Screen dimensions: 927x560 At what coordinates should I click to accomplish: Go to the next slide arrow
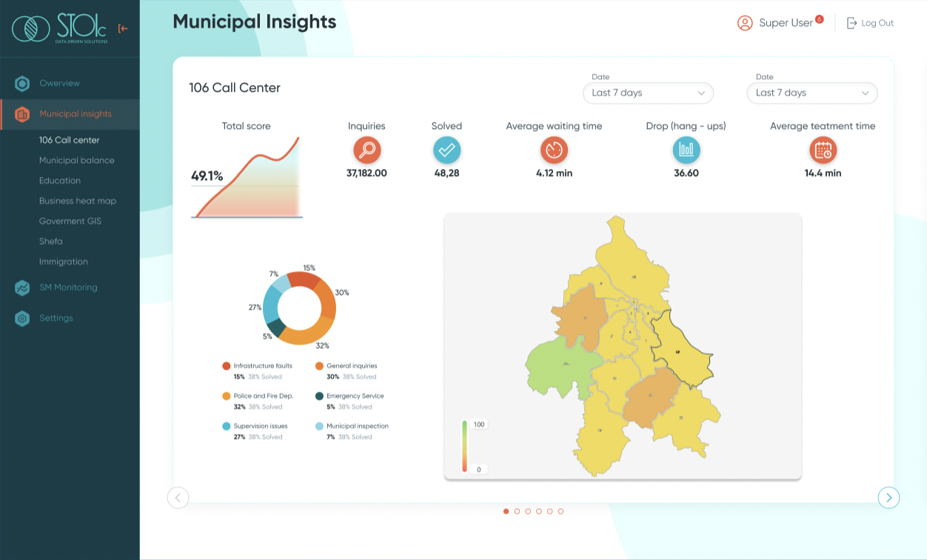(888, 498)
